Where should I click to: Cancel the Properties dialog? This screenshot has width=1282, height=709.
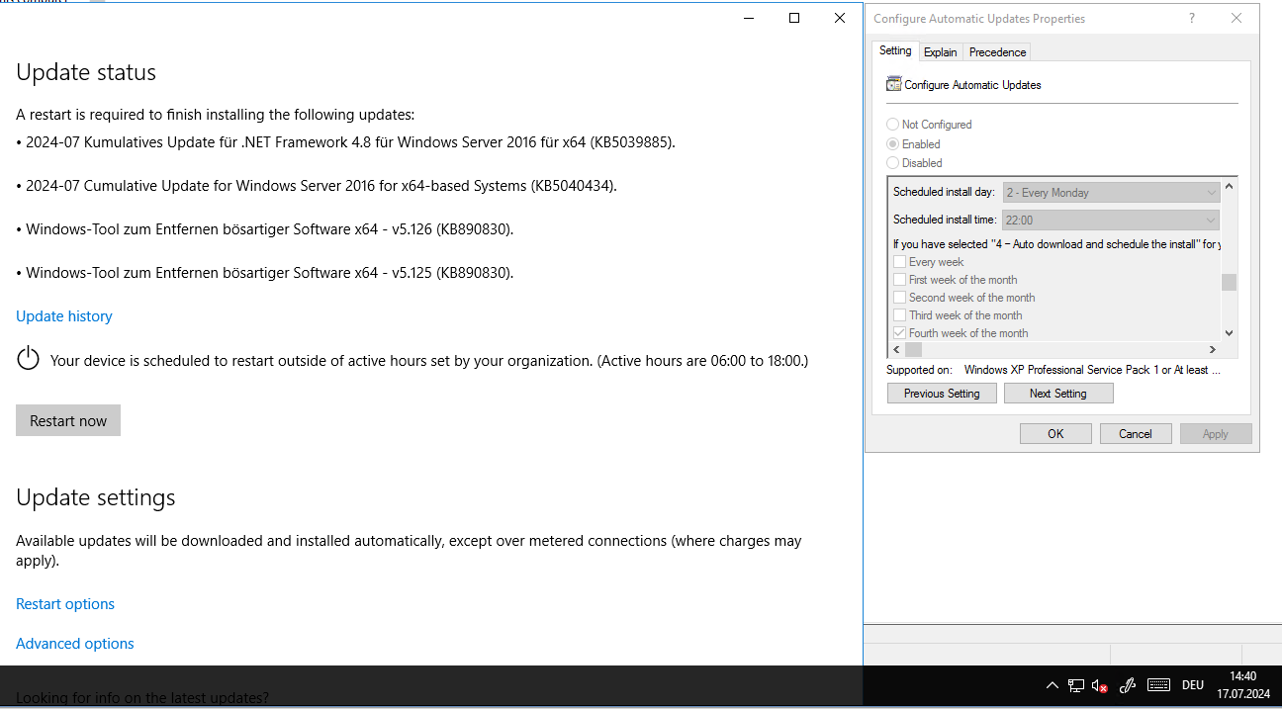[x=1136, y=434]
